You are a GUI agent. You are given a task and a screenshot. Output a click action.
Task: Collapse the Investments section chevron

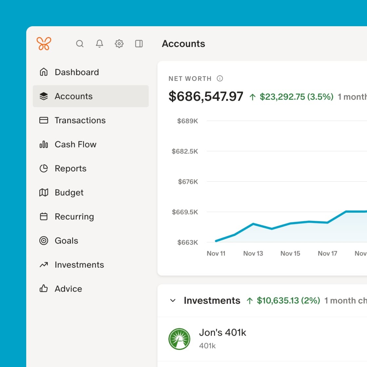point(173,300)
